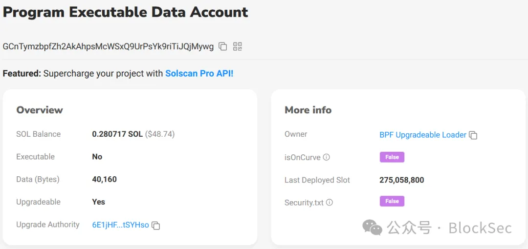Open the 6E1jHF...tSYHso upgrade authority link
The height and width of the screenshot is (249, 528).
[121, 225]
